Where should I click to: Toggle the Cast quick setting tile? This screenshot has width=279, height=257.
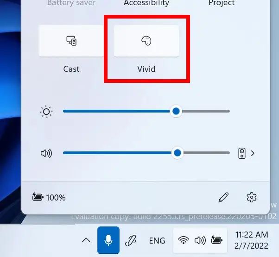[x=71, y=41]
